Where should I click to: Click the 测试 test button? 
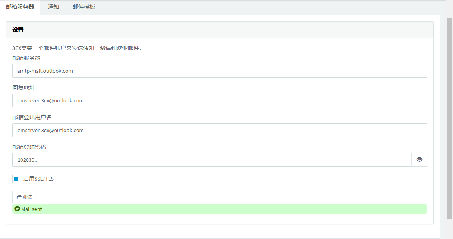coord(24,197)
